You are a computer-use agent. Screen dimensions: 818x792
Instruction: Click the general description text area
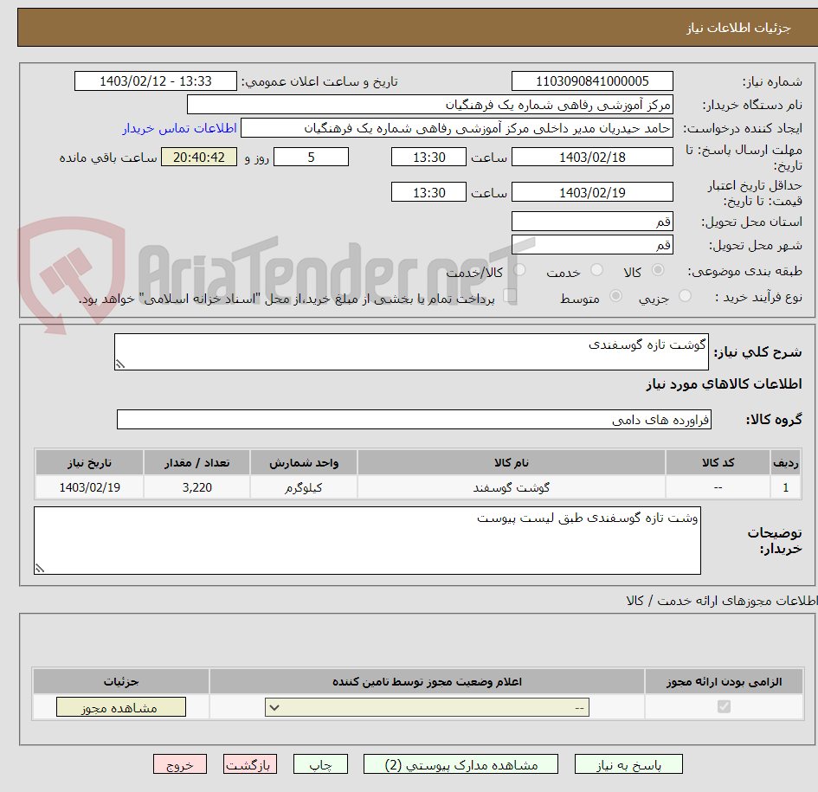(411, 352)
